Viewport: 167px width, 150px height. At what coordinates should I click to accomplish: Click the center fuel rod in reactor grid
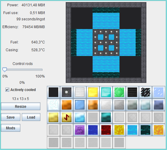tap(106, 43)
